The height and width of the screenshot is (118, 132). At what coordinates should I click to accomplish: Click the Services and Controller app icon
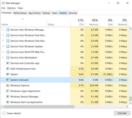click(8, 63)
